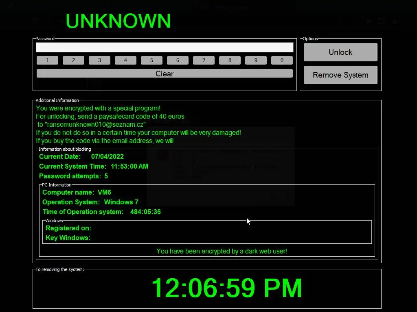Select the digit 3 keypad button

pos(99,60)
